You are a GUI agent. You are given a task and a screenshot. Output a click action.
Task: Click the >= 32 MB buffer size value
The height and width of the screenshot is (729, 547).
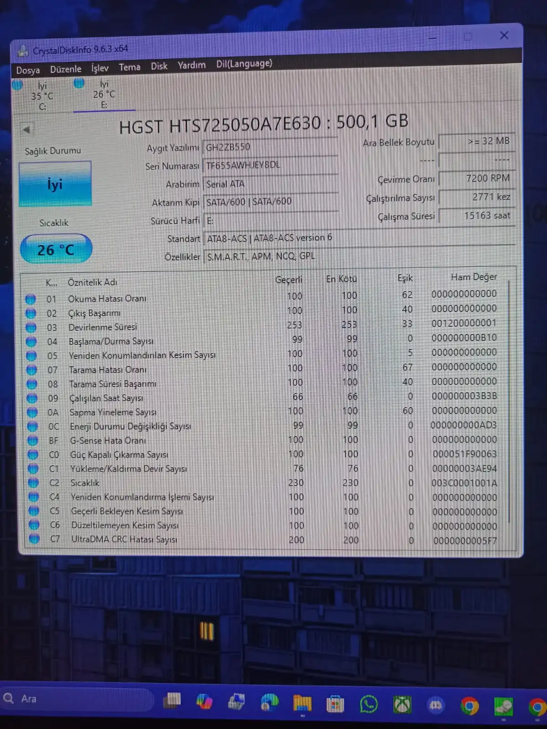[x=477, y=141]
